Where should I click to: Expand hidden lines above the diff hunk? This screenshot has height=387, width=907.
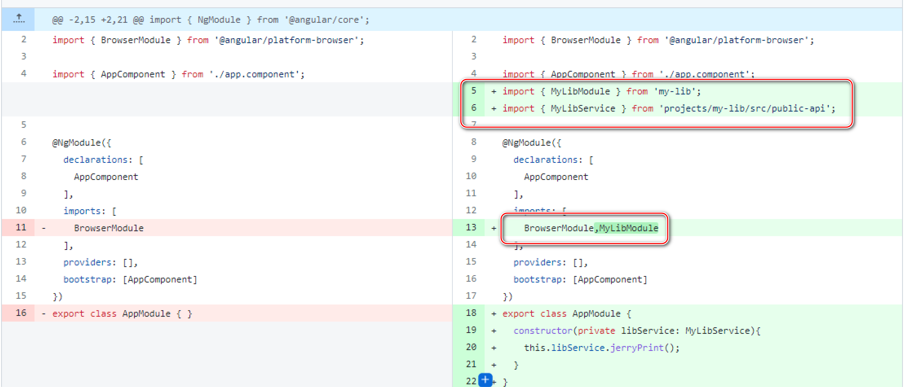19,19
